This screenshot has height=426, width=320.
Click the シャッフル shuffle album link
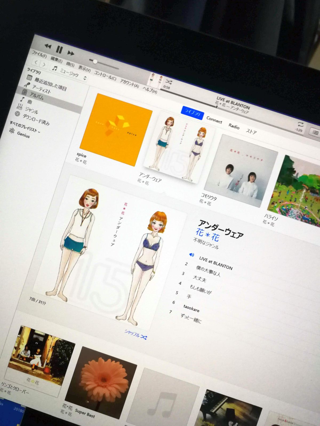[135, 334]
